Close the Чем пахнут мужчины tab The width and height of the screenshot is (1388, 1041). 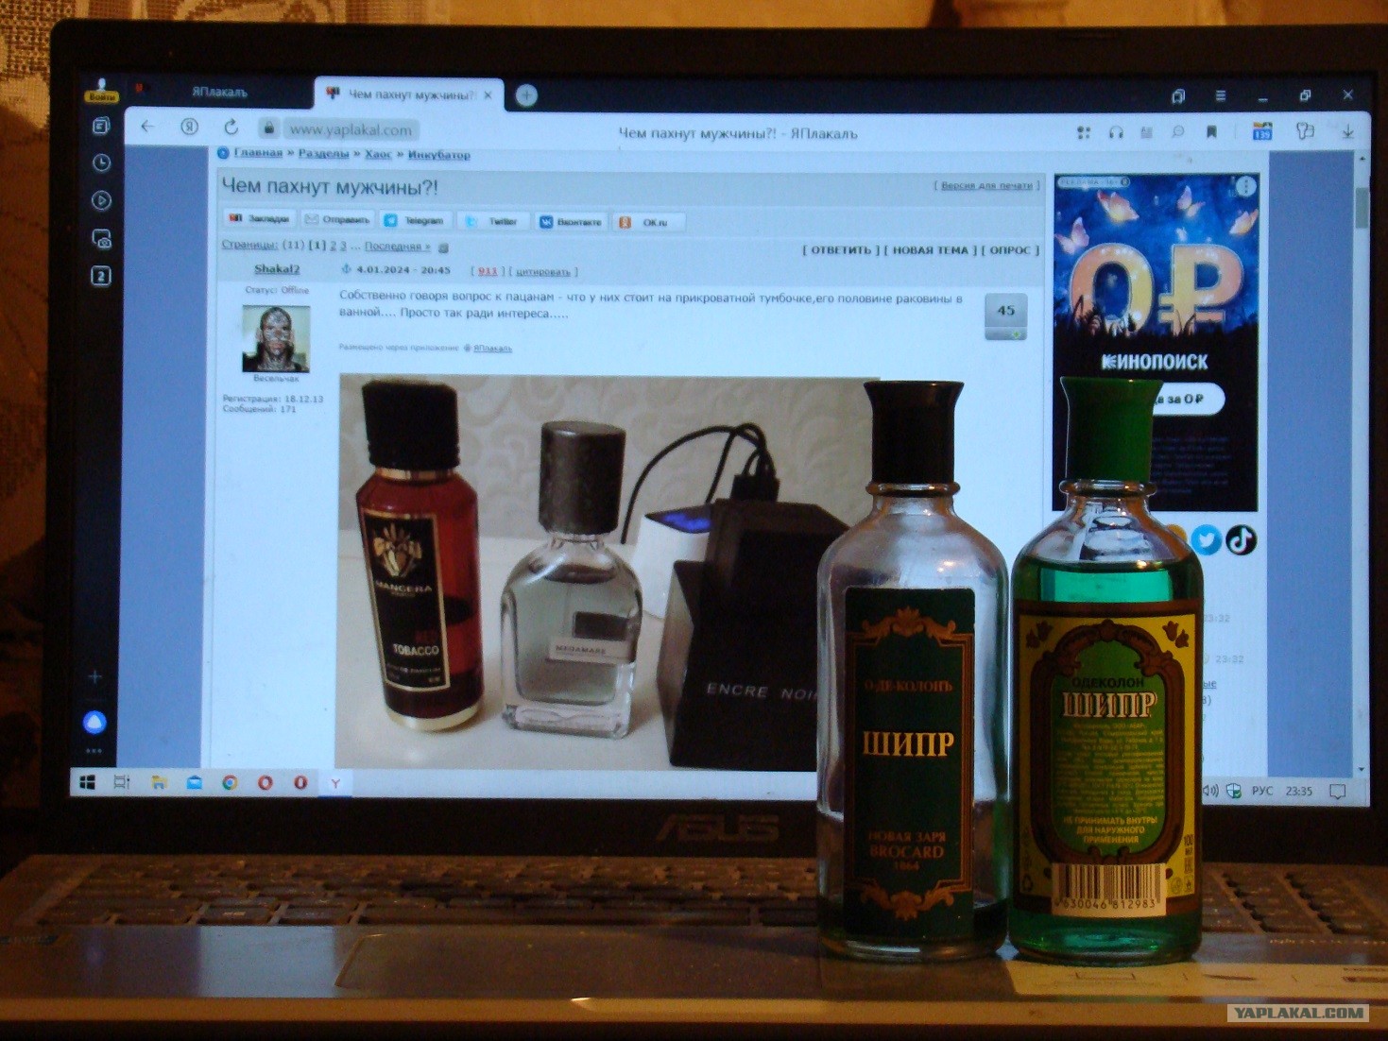point(488,95)
